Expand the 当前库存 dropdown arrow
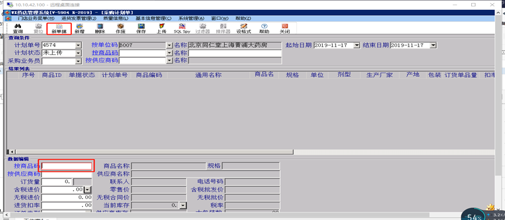The image size is (505, 220). tap(183, 205)
